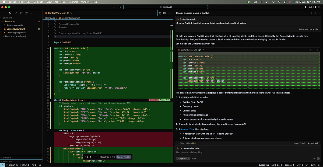Click Restore checkpoint

coord(308,29)
